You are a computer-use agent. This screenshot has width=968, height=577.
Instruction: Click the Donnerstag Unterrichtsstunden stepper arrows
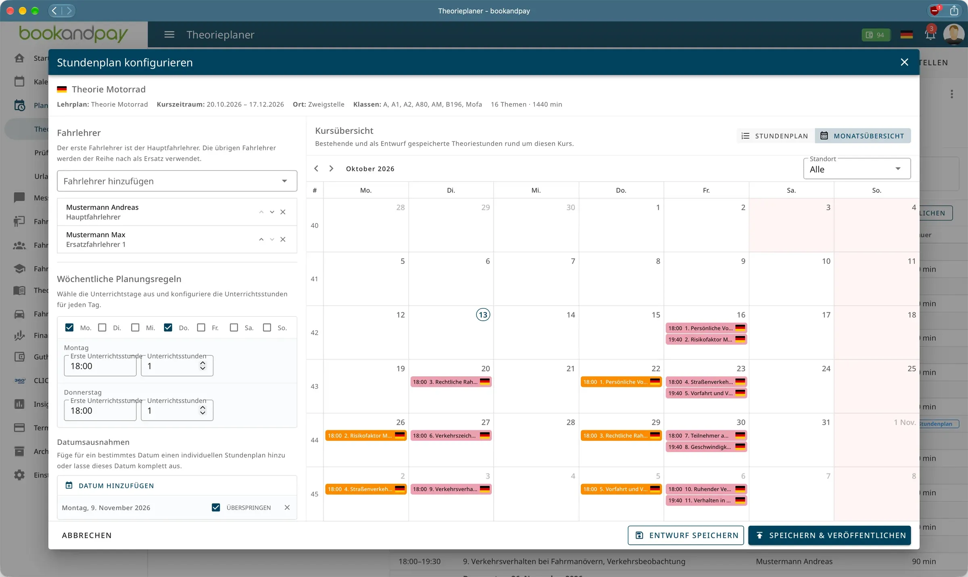pos(203,410)
